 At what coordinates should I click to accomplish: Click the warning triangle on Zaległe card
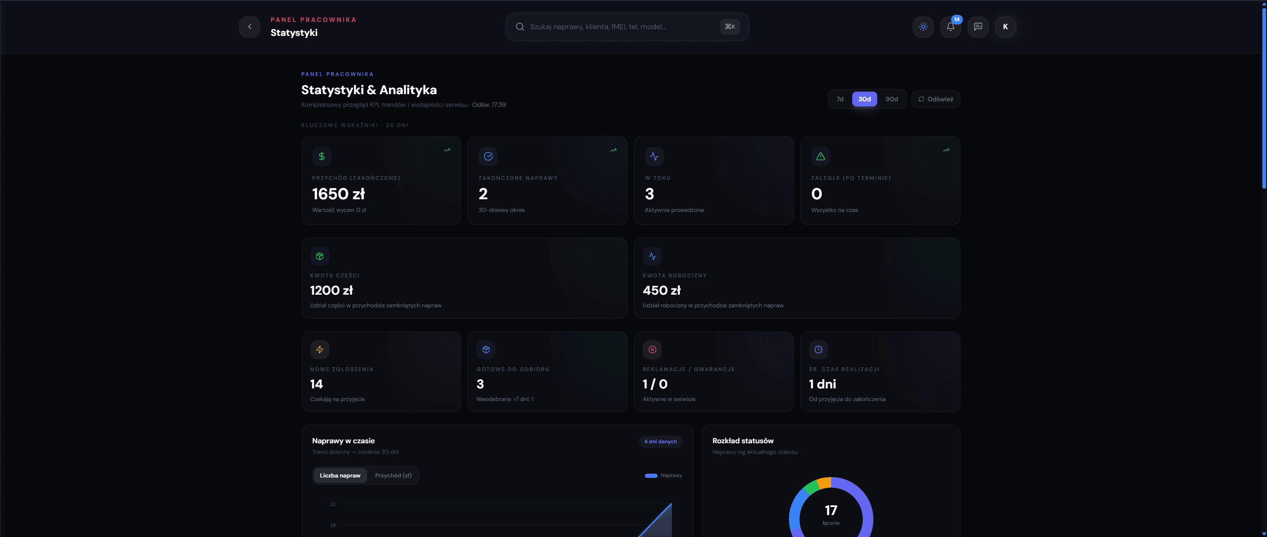tap(821, 156)
